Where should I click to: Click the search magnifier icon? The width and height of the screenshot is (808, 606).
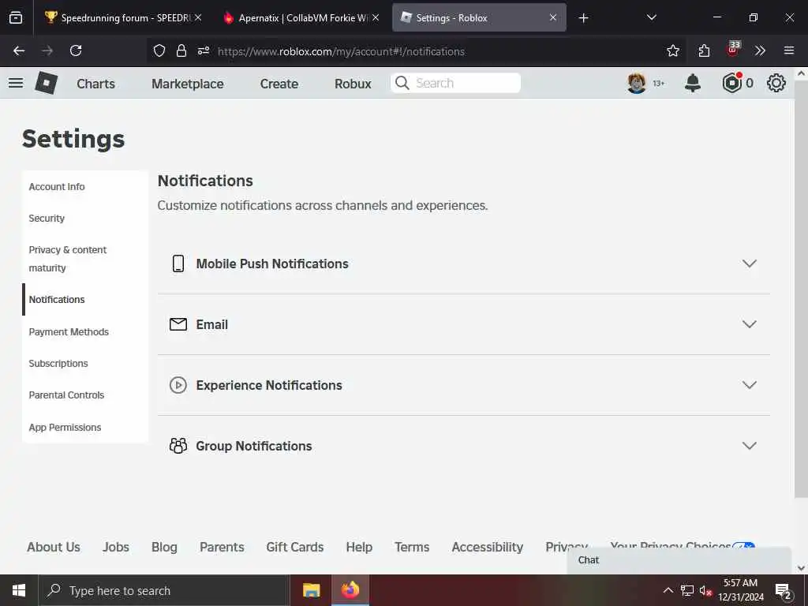click(x=402, y=83)
